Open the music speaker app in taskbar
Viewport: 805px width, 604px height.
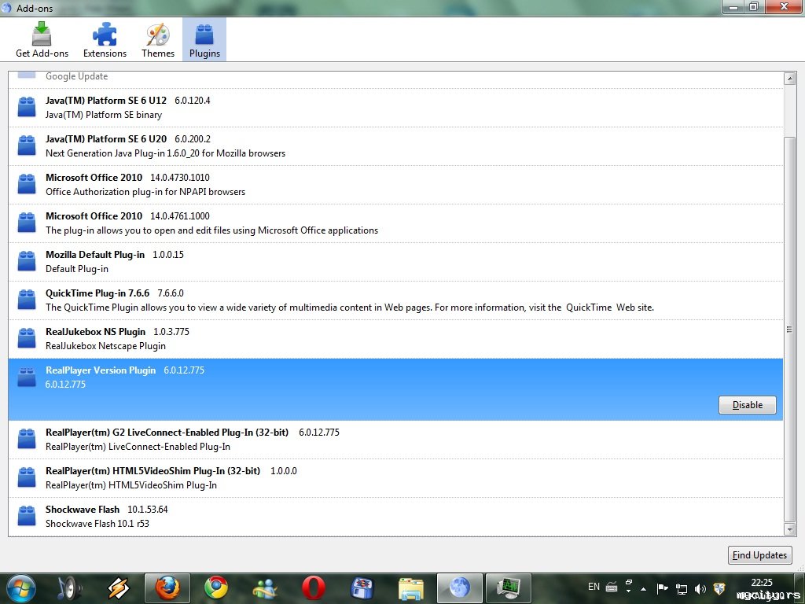coord(69,588)
